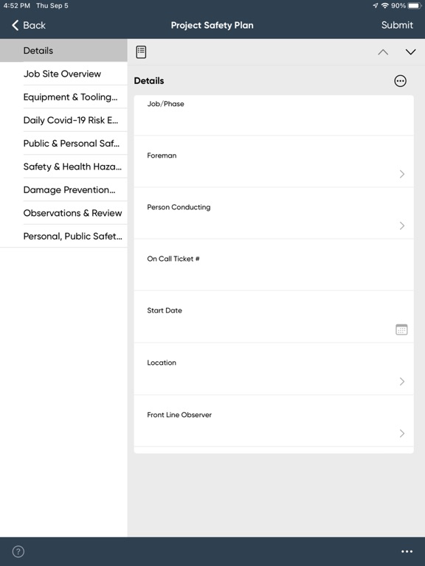Tap the On Call Ticket # field
Viewport: 425px width, 566px height.
(x=274, y=265)
